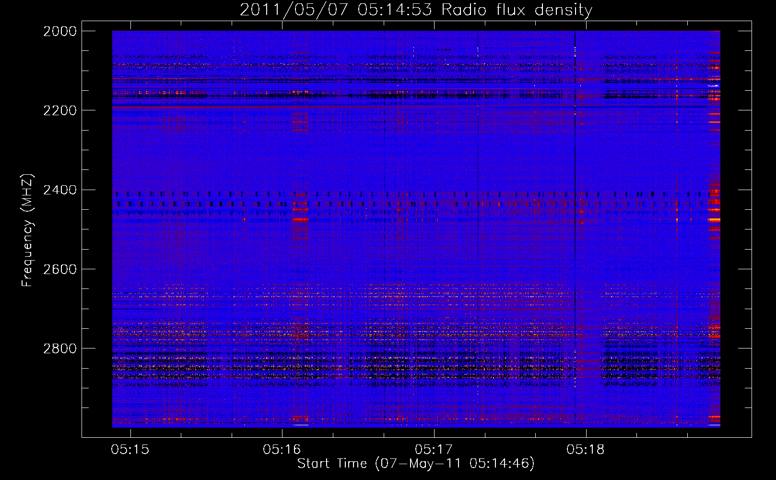The image size is (776, 480).
Task: Click the 05:18 time axis label
Action: (586, 449)
